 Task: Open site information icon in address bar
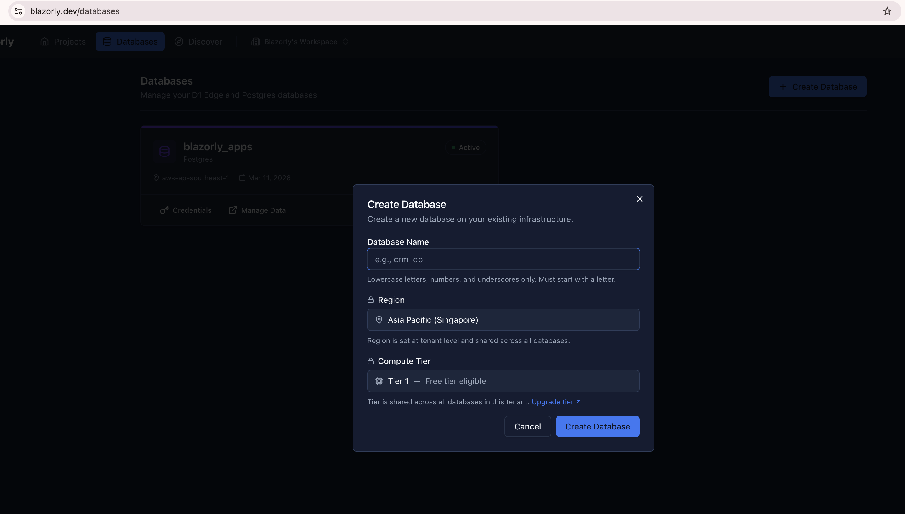pos(18,11)
